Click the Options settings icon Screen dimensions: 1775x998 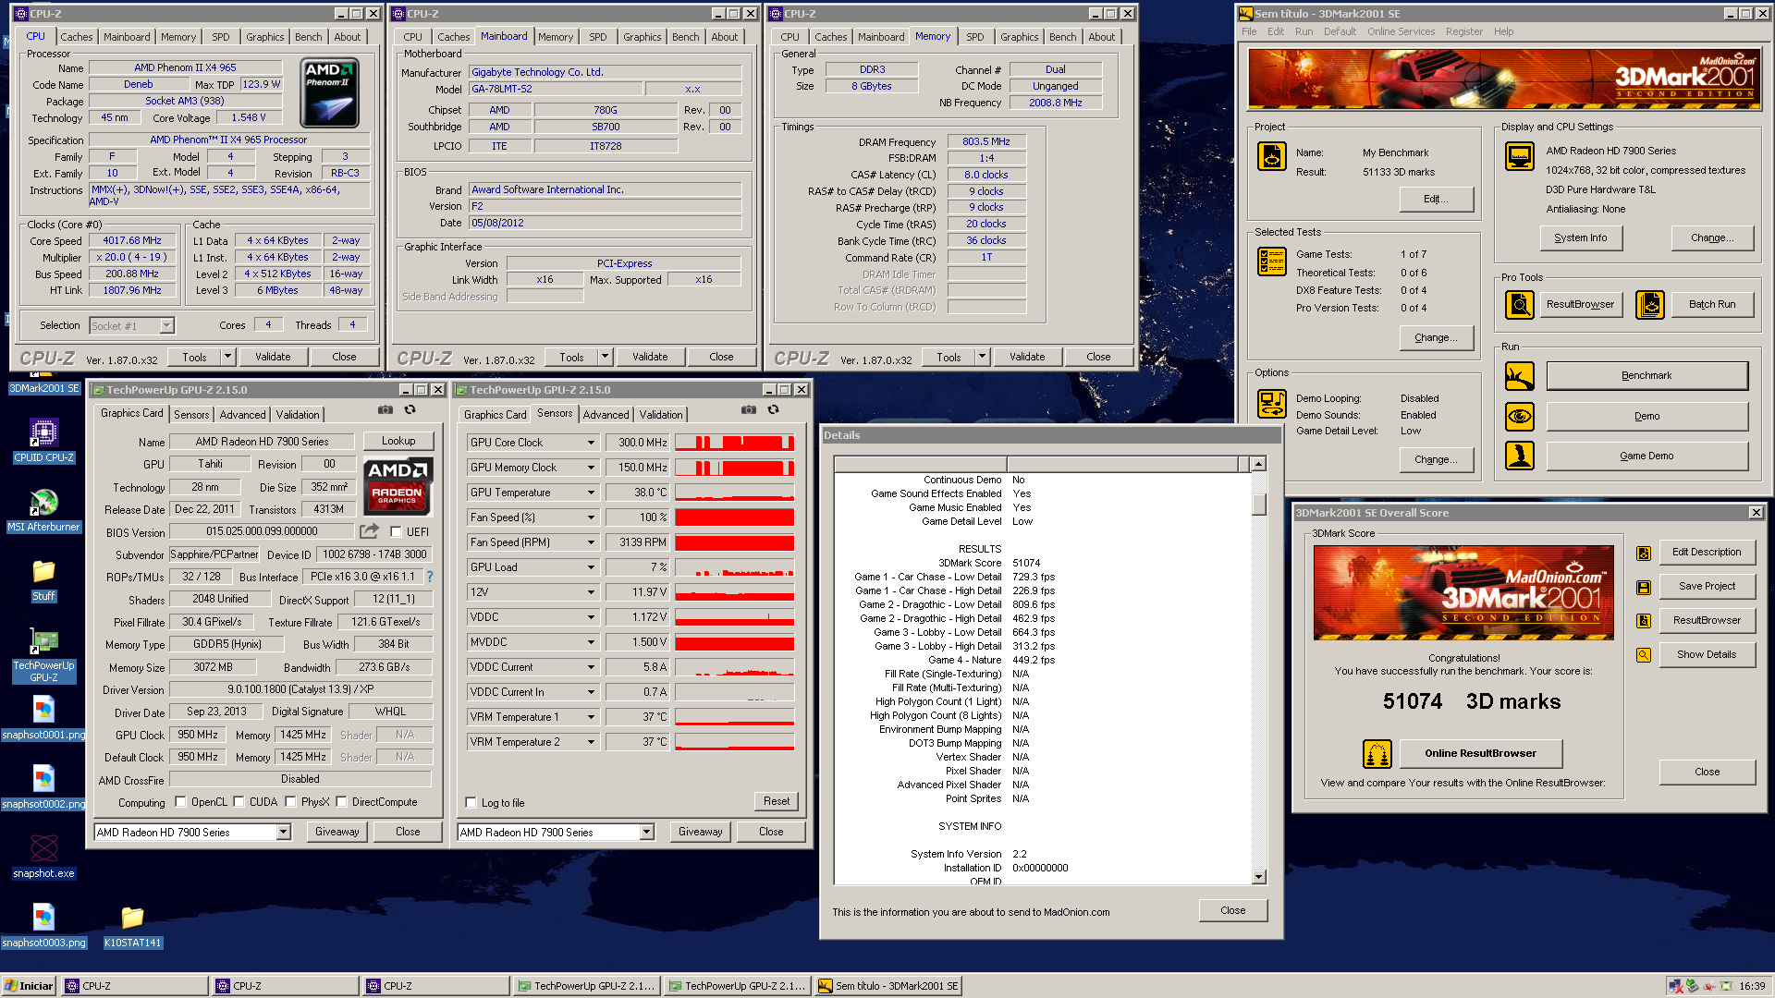(1271, 404)
